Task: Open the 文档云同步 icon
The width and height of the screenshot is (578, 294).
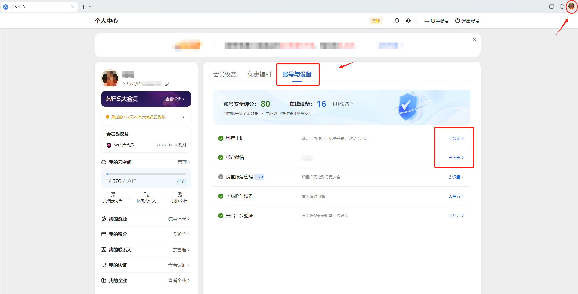Action: point(113,195)
